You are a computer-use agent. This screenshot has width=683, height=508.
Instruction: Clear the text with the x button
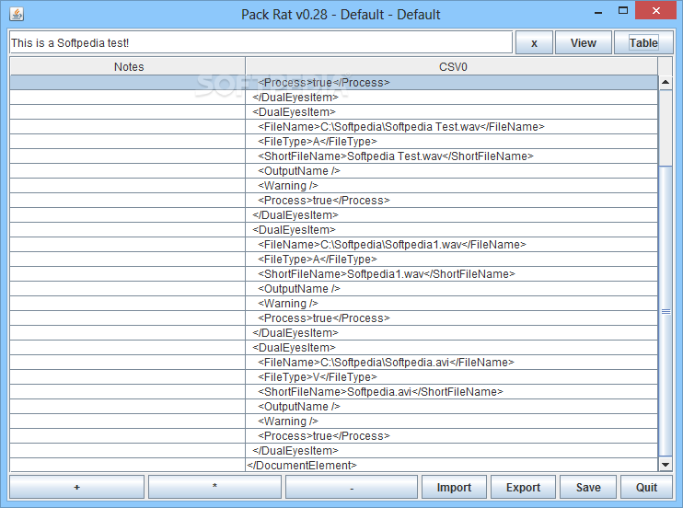point(534,42)
